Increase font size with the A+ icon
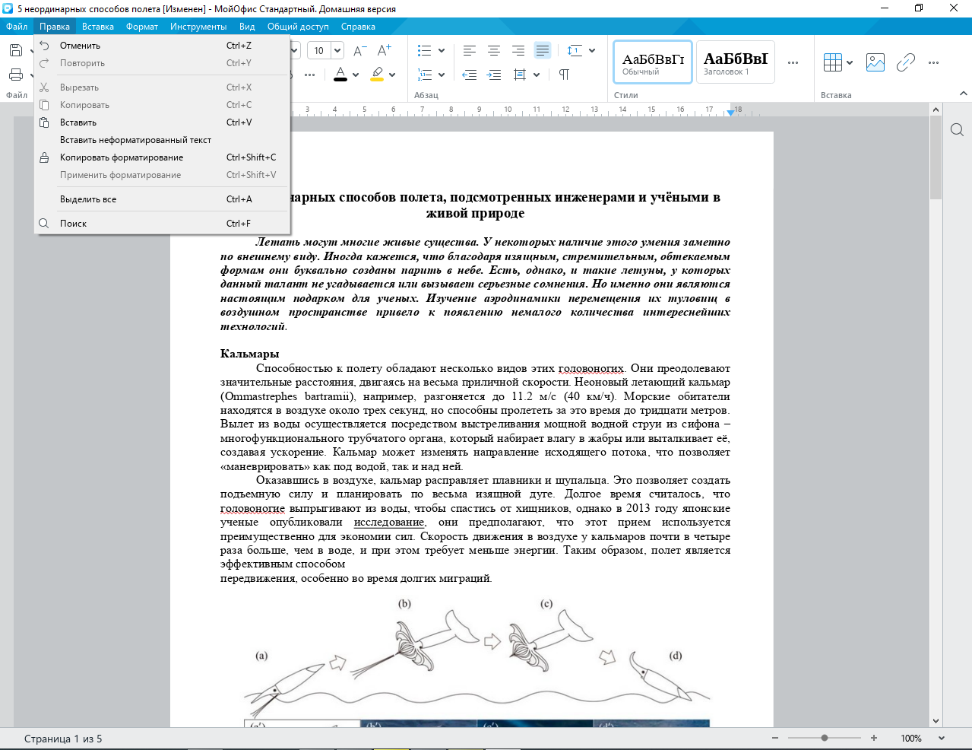 pyautogui.click(x=385, y=50)
